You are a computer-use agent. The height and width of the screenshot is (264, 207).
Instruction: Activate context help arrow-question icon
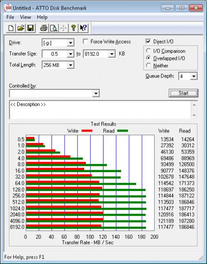(x=83, y=28)
